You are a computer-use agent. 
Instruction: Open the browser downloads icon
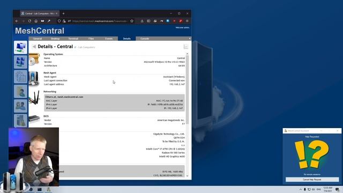(x=142, y=21)
